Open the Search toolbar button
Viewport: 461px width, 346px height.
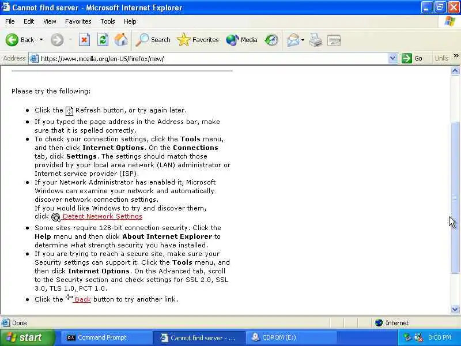[x=153, y=40]
